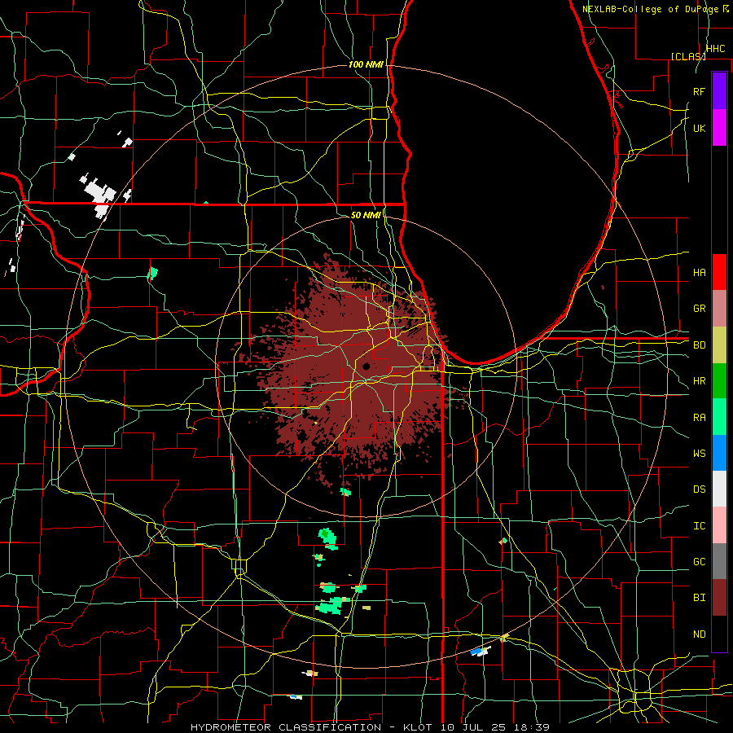Click the dark green HR heavy rain swatch

pyautogui.click(x=719, y=381)
